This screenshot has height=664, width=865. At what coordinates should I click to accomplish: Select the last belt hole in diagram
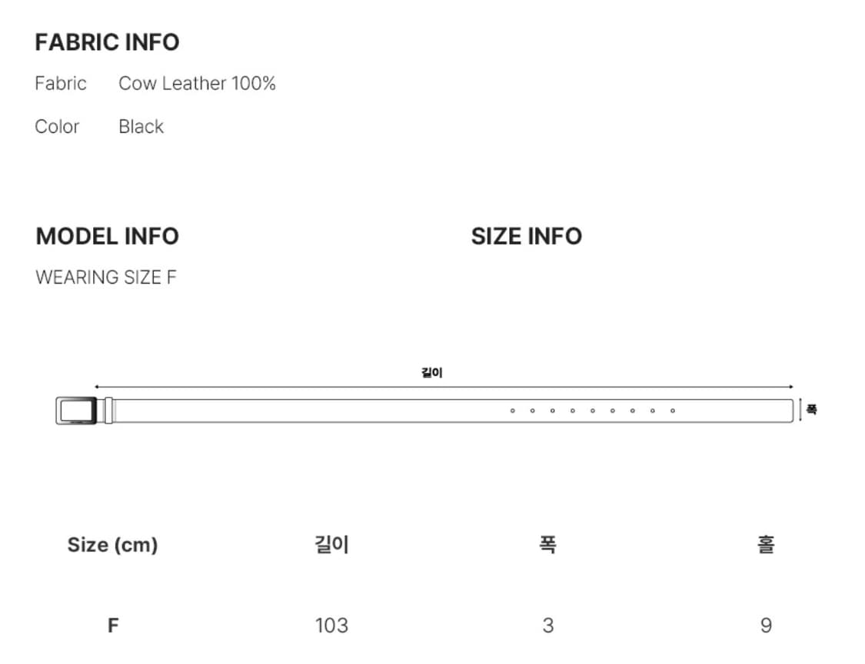673,411
